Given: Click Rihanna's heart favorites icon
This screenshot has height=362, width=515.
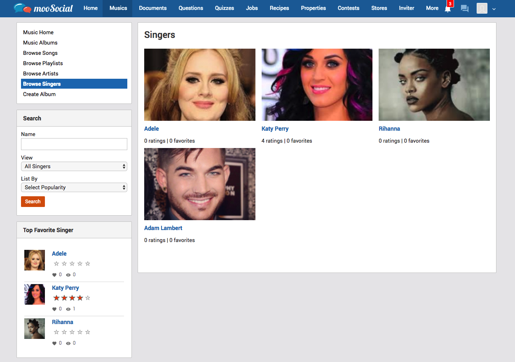Looking at the screenshot, I should click(x=54, y=343).
